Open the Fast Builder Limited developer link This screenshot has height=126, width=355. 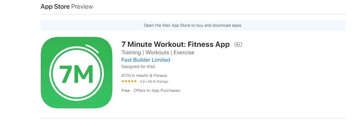(146, 60)
